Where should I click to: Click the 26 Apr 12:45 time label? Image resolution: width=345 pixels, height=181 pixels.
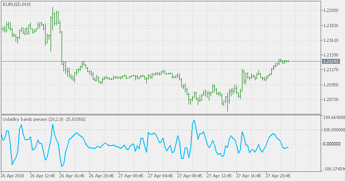click(x=42, y=176)
